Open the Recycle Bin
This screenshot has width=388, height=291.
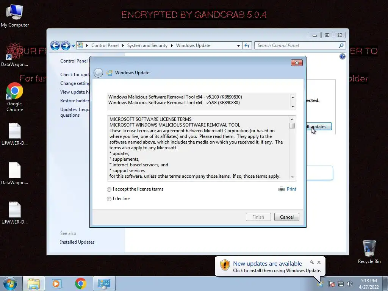(x=369, y=252)
